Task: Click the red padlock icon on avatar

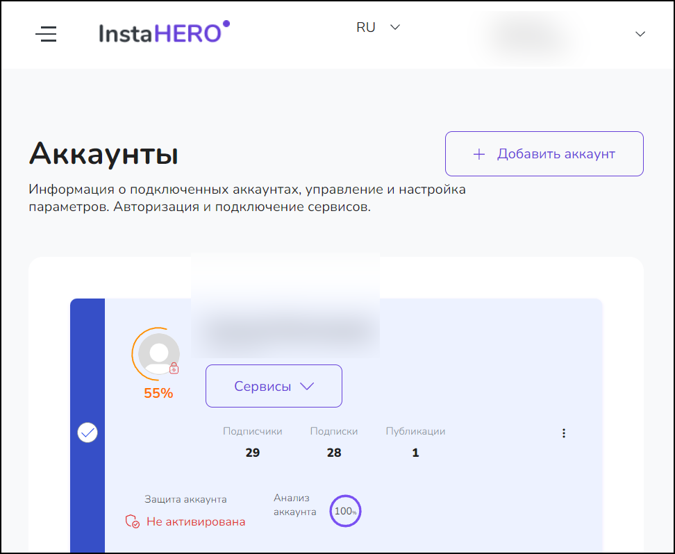Action: click(174, 368)
